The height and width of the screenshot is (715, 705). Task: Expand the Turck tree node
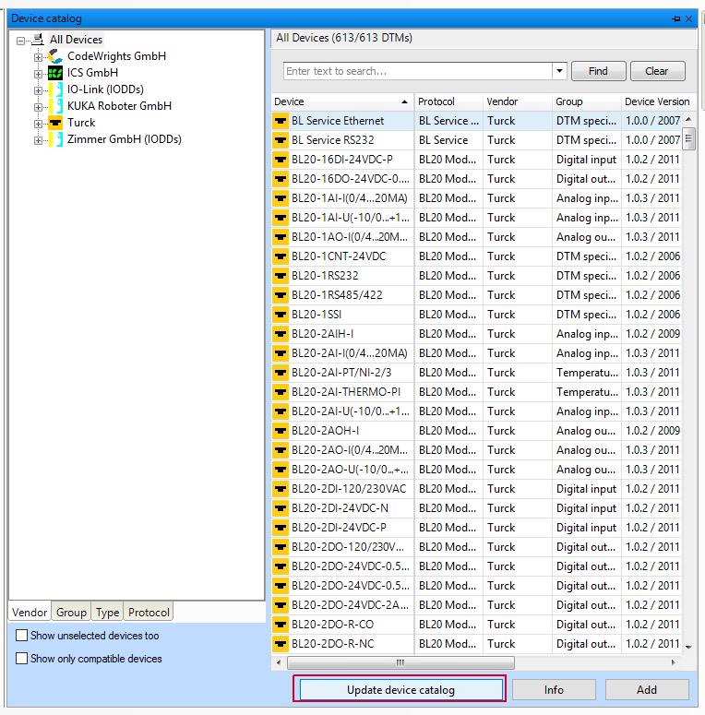click(38, 124)
